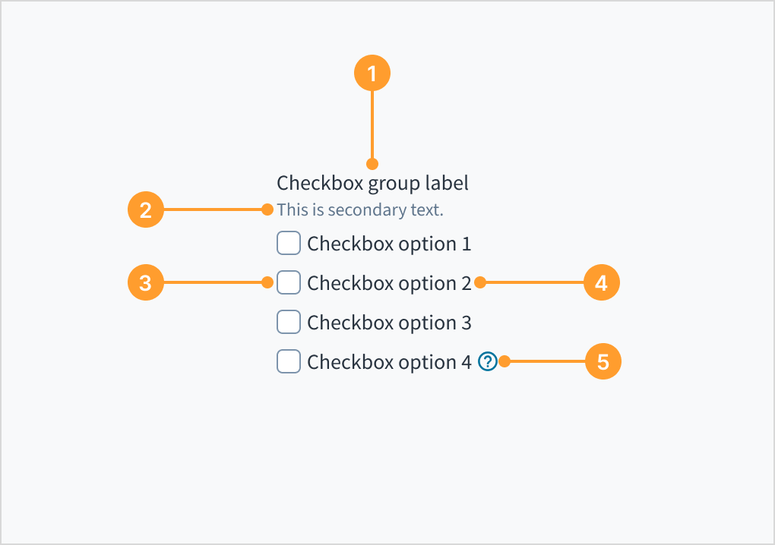Click the orange marker numbered 1
775x545 pixels.
(x=372, y=72)
